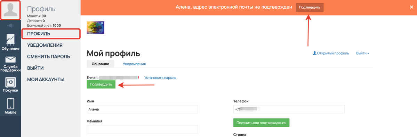Open УВЕДОМЛЕНИЯ in the side menu
The image size is (417, 137).
point(45,45)
